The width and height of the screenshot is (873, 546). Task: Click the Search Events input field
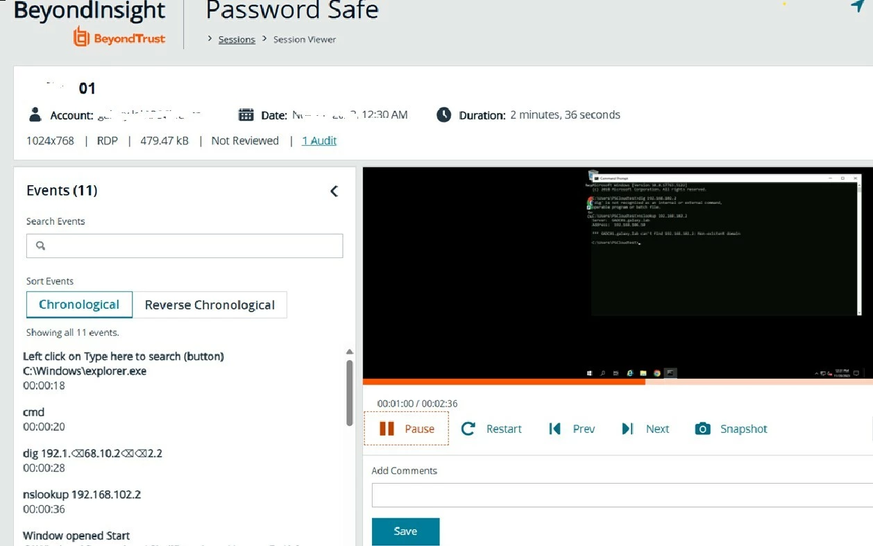click(185, 246)
